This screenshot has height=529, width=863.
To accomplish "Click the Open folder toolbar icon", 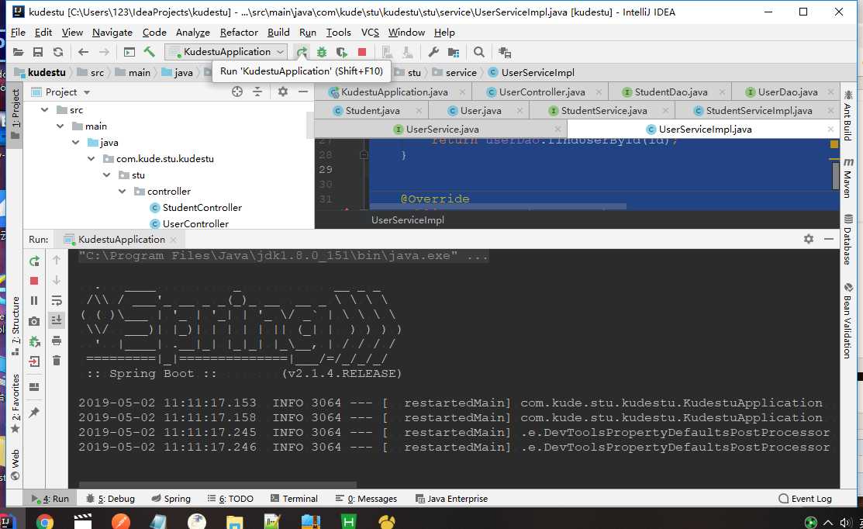I will 18,52.
